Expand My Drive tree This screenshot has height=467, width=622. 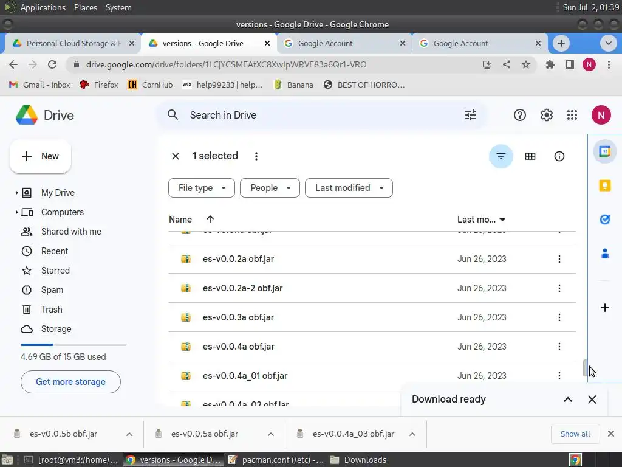(16, 193)
